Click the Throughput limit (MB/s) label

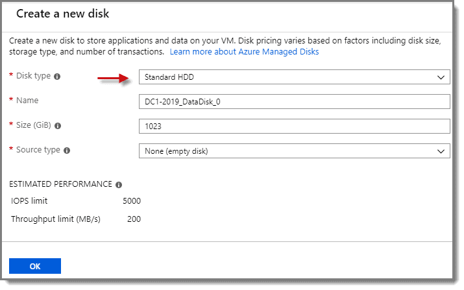pyautogui.click(x=56, y=219)
